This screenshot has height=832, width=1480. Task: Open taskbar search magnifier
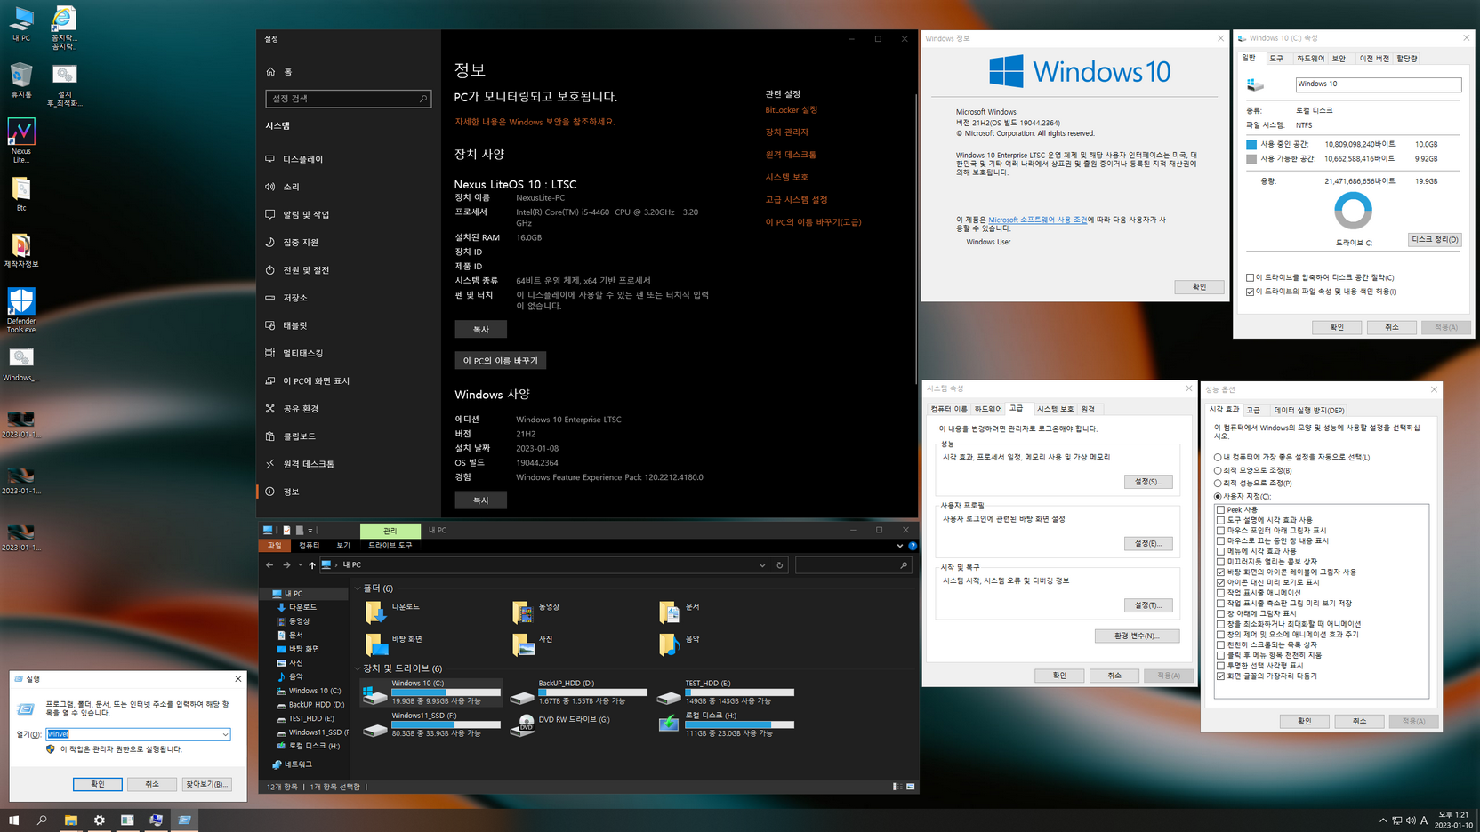(42, 820)
